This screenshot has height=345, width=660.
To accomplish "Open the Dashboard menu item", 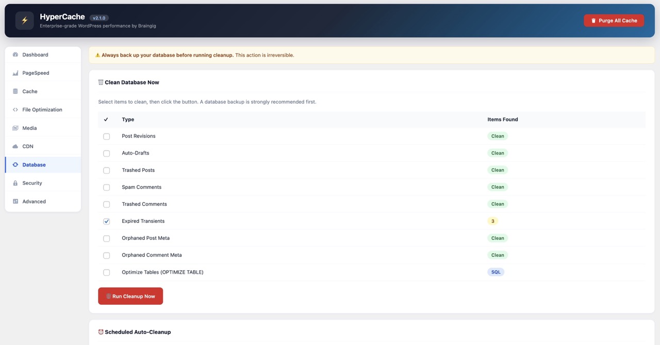I will (43, 55).
